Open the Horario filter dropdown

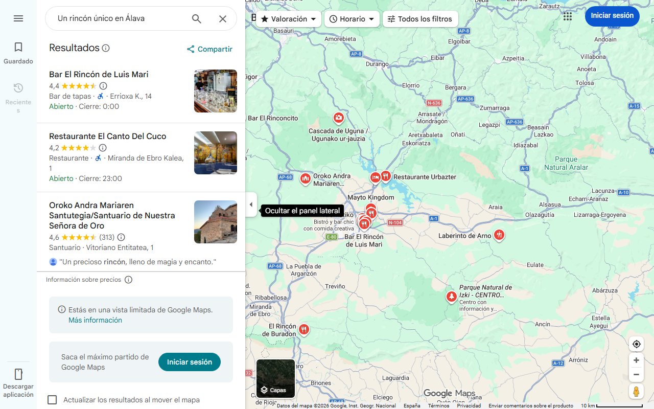click(352, 18)
